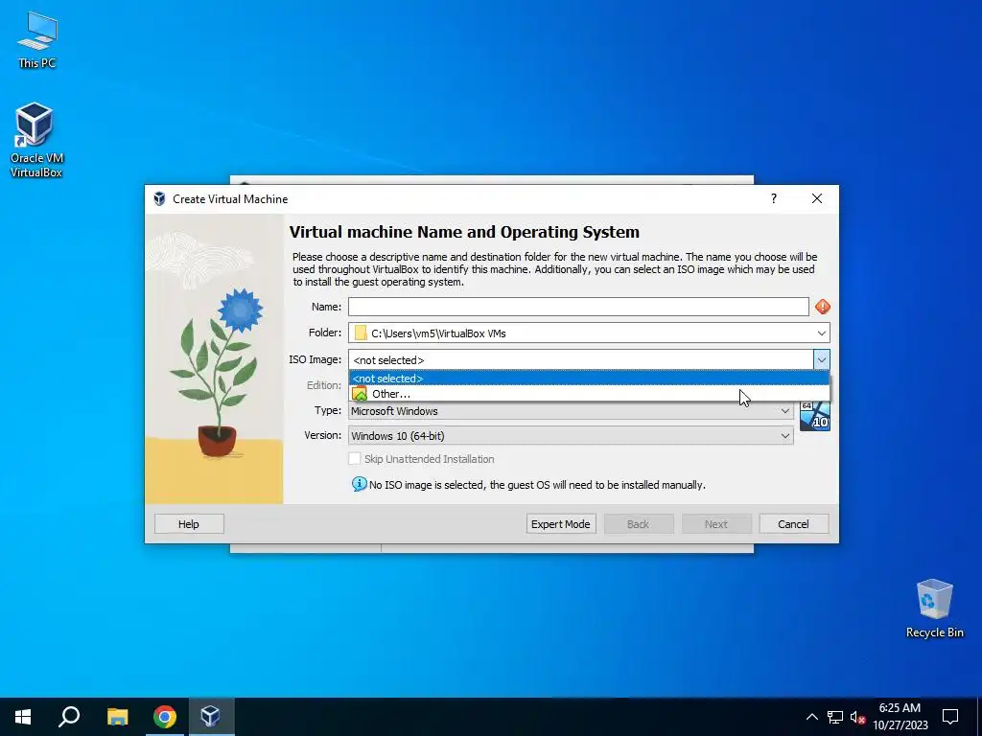Expand the Folder path dropdown
Image resolution: width=982 pixels, height=736 pixels.
(821, 333)
